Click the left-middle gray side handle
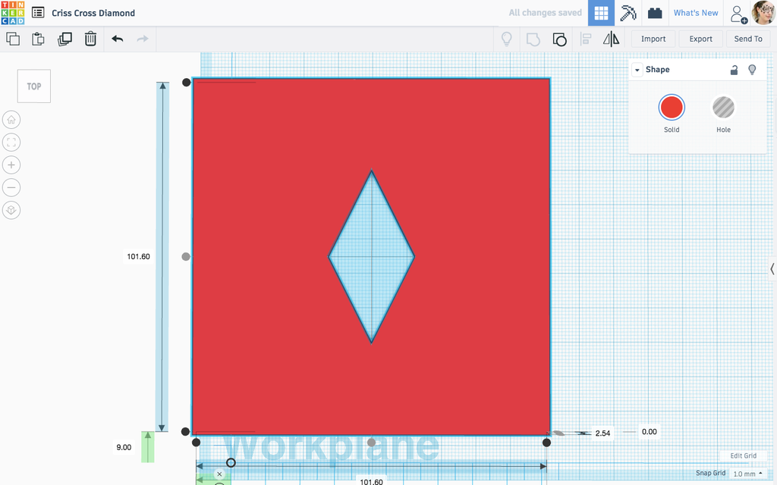The width and height of the screenshot is (777, 485). pyautogui.click(x=186, y=256)
